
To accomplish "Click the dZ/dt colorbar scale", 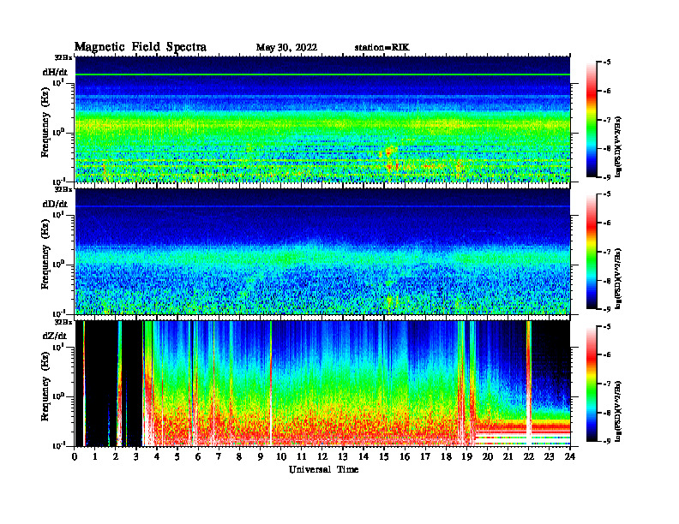I will click(x=592, y=384).
